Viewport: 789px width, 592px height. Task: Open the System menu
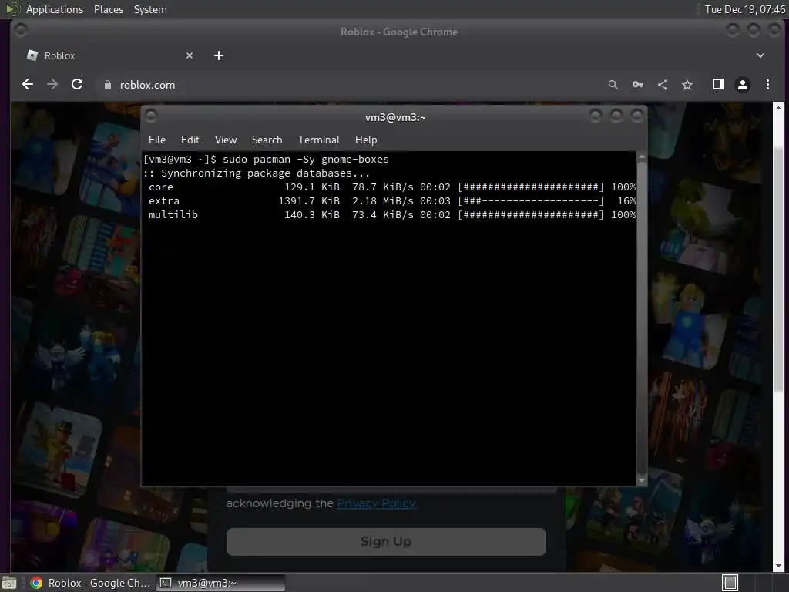pos(150,9)
